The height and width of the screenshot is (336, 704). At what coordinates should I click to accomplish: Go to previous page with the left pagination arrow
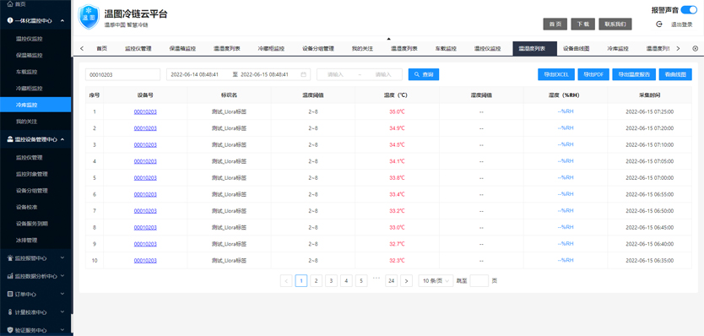tap(286, 281)
